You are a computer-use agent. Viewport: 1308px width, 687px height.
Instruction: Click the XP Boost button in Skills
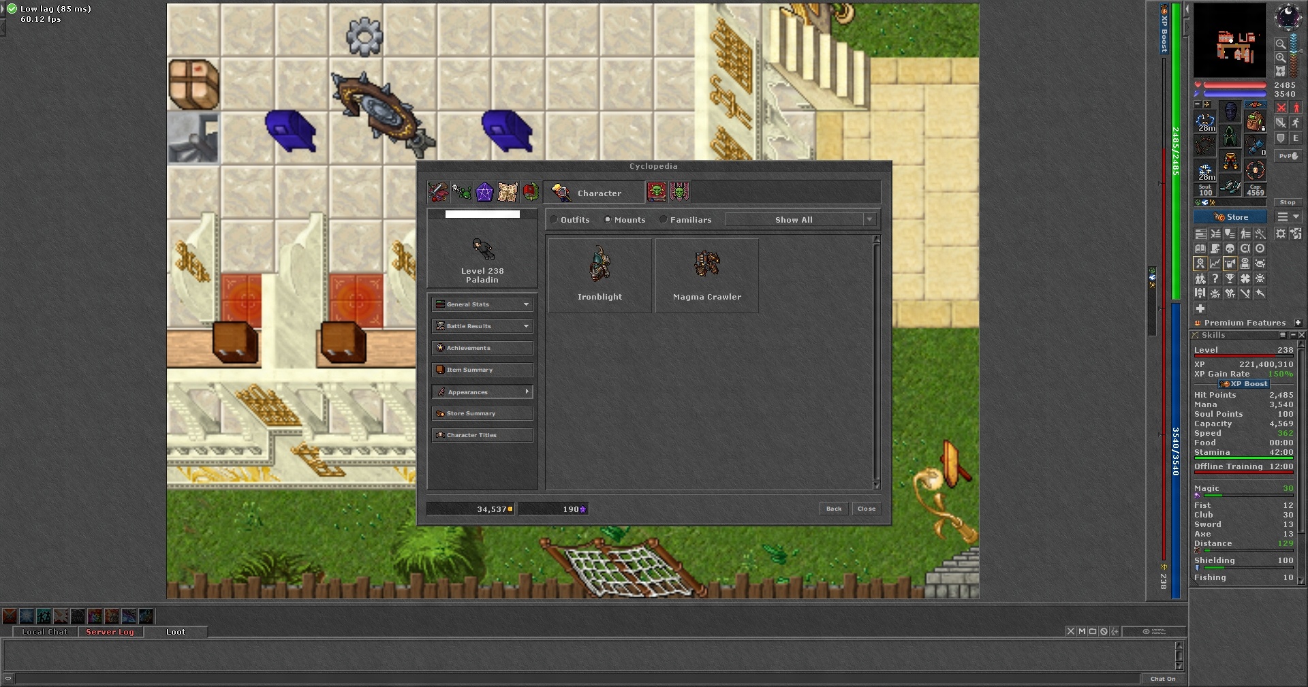coord(1243,384)
